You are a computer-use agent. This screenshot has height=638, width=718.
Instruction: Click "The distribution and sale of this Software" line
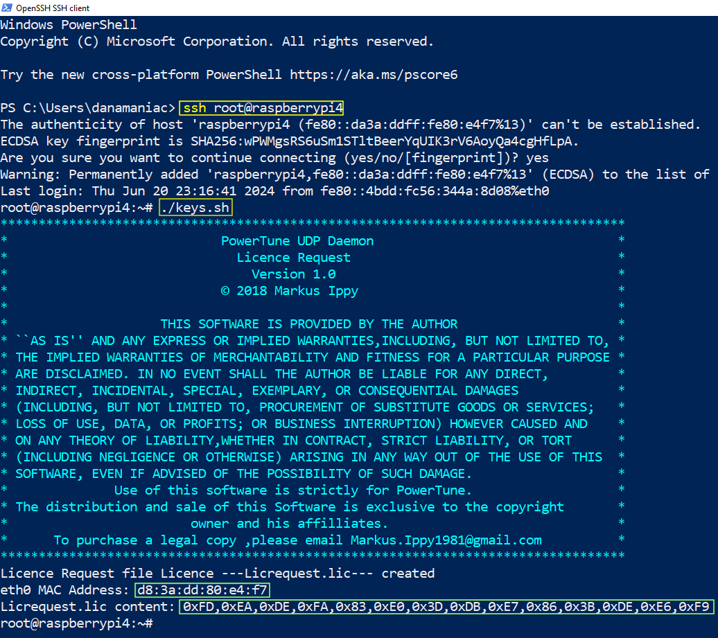point(290,506)
